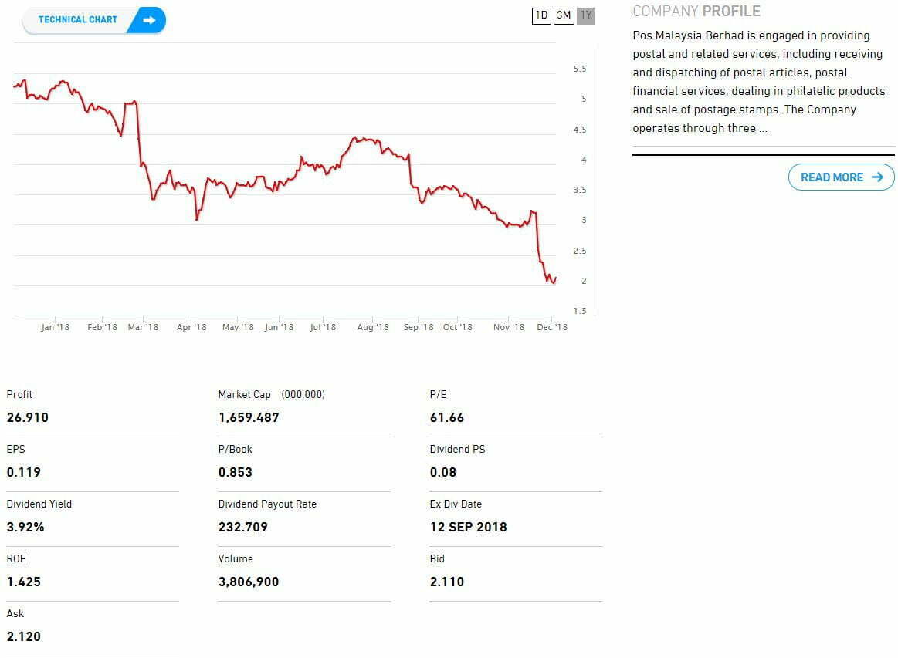
Task: Switch chart range to 1D
Action: pos(541,15)
